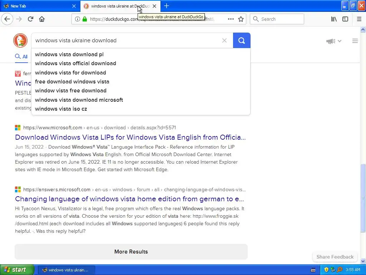Click the magnifier tray icon

340,270
